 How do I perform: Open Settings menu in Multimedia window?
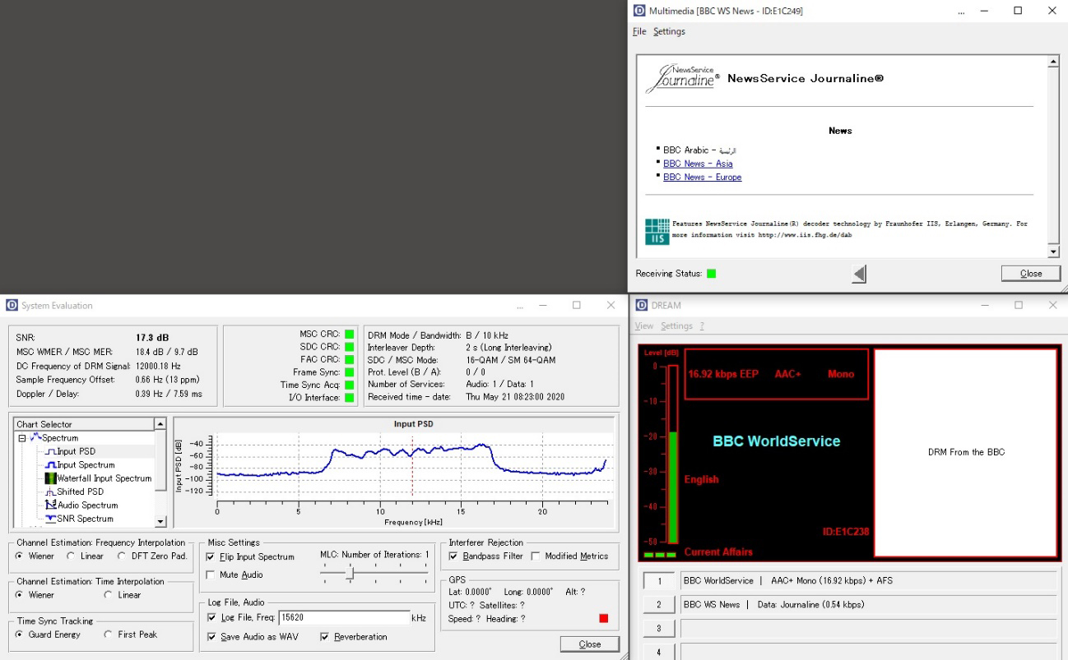669,32
